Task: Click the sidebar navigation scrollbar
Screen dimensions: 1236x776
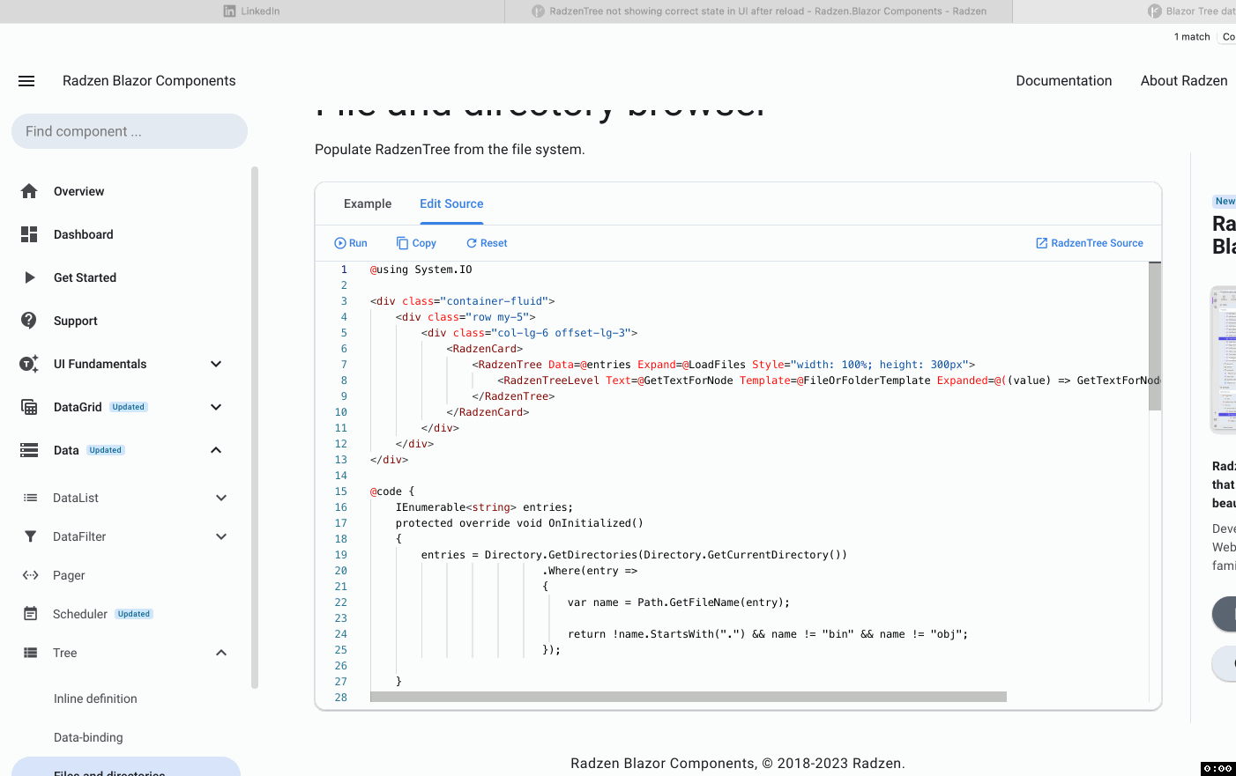Action: [x=255, y=427]
